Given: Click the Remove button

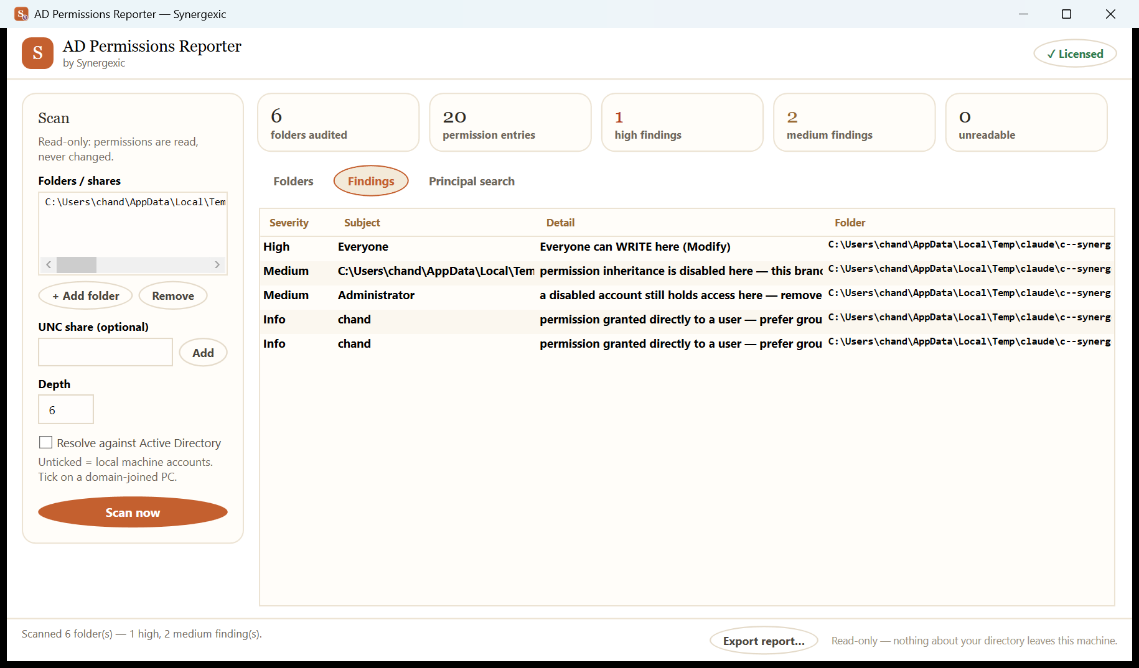Looking at the screenshot, I should [x=173, y=295].
